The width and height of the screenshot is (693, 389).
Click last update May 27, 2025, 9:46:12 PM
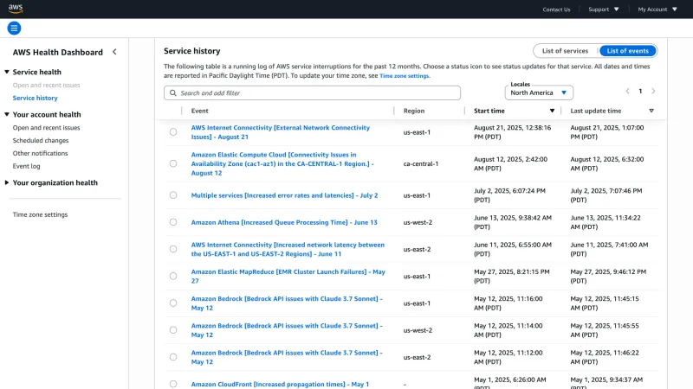click(608, 276)
